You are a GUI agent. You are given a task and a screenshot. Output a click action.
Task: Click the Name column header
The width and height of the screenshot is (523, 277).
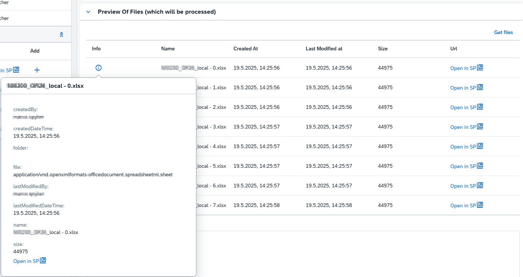[168, 49]
